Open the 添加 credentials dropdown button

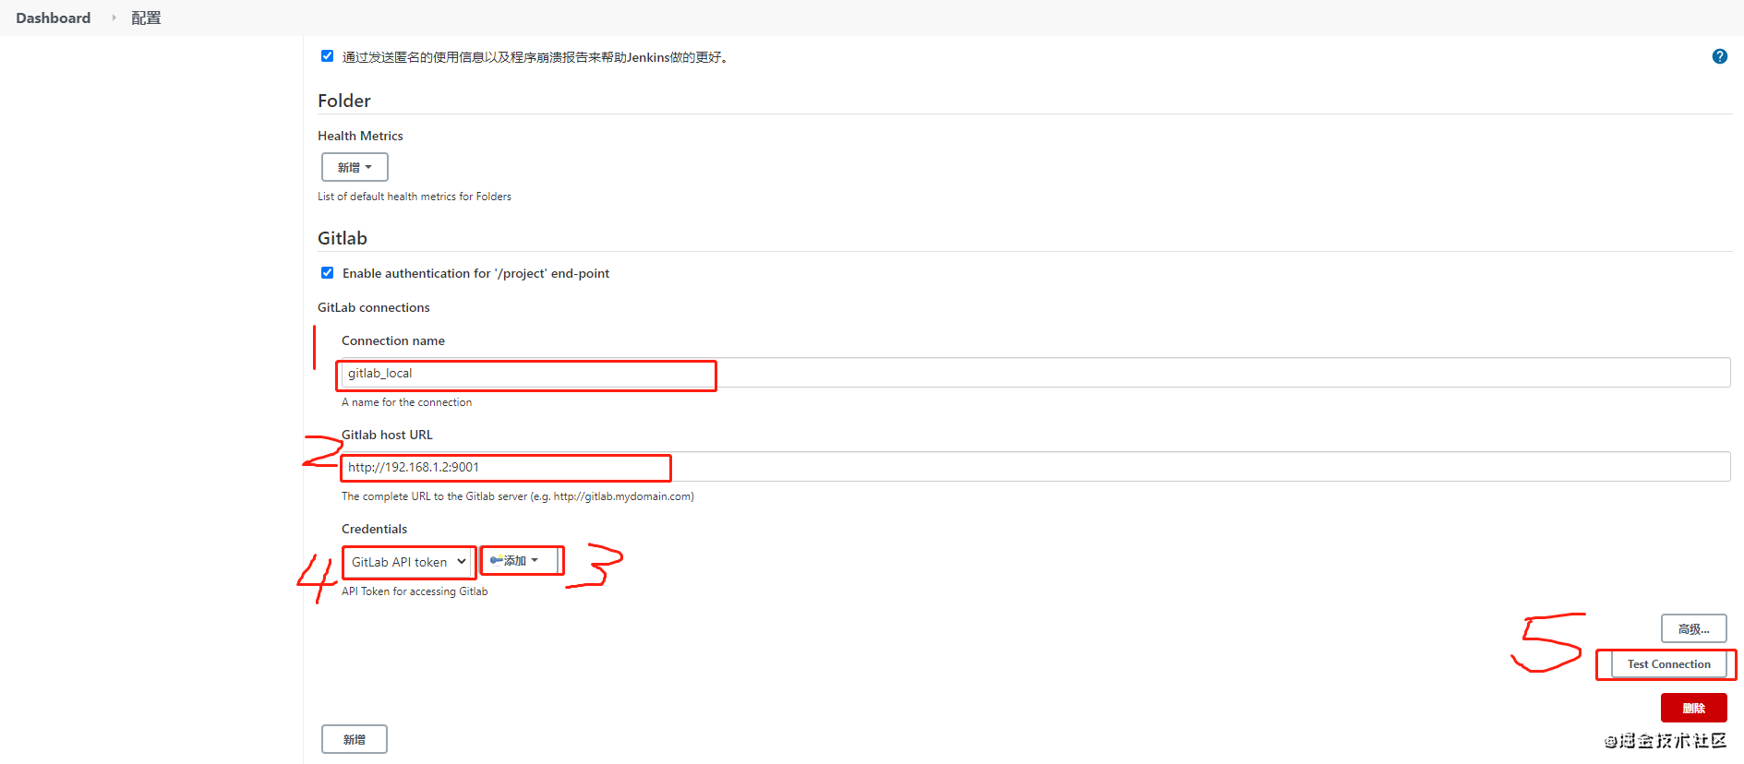coord(520,560)
